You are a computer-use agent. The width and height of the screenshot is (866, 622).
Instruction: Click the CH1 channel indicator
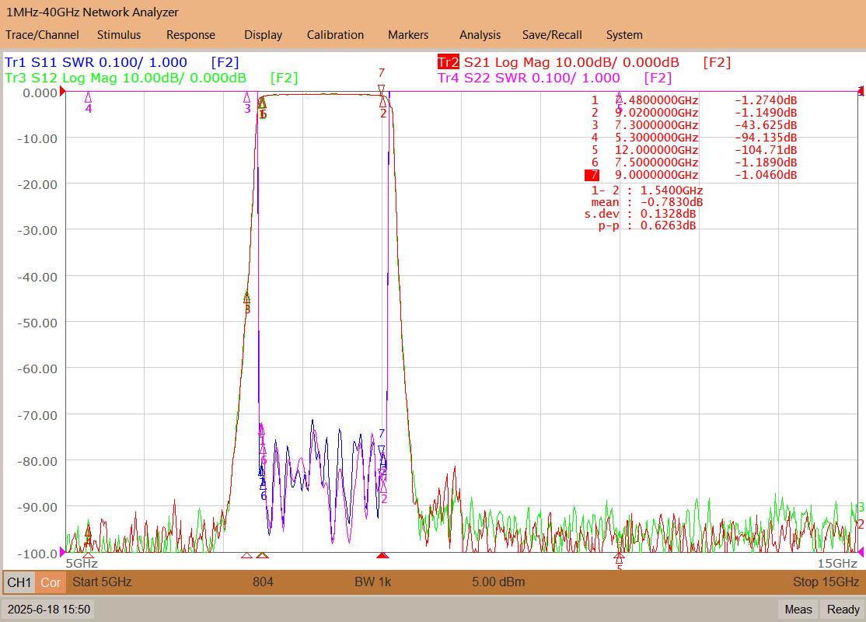pyautogui.click(x=19, y=582)
